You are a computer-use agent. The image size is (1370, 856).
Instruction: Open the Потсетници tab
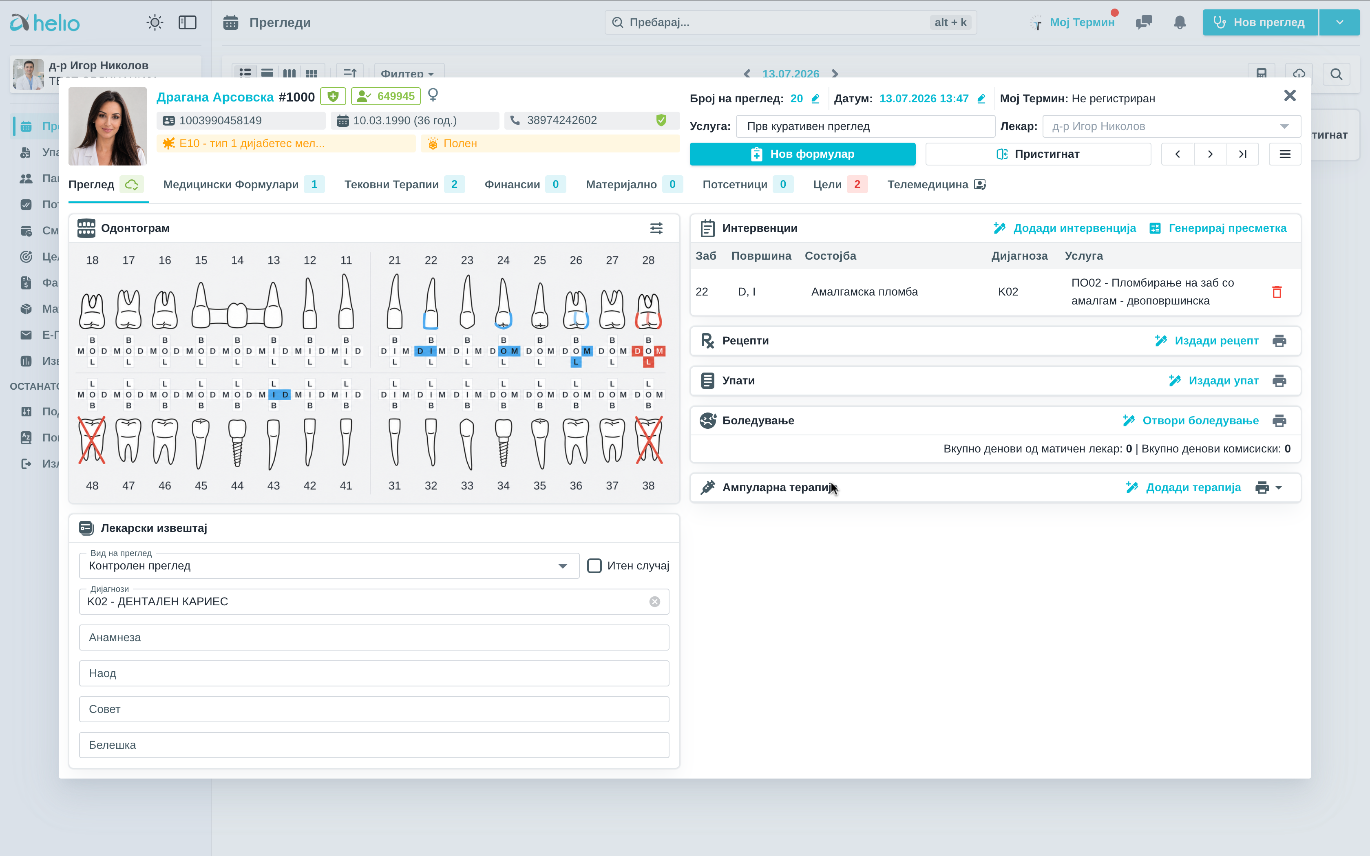748,185
